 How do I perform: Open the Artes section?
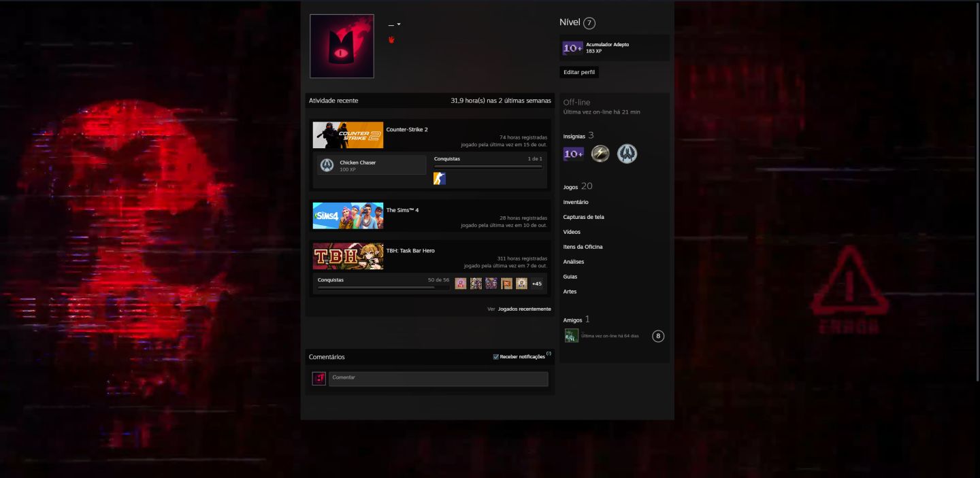(x=570, y=292)
